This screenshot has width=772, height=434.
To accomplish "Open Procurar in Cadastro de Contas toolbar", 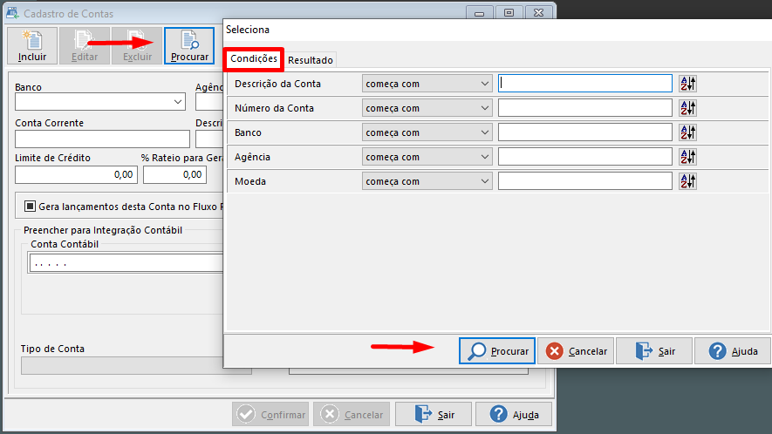I will tap(189, 46).
